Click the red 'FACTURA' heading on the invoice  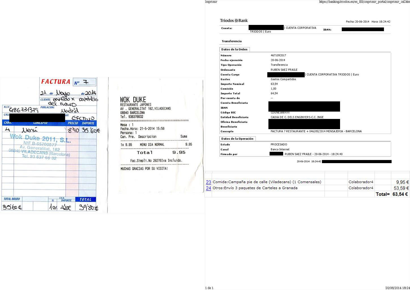(56, 82)
